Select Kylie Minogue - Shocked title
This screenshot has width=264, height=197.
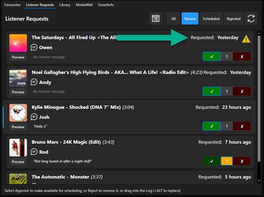(76, 107)
